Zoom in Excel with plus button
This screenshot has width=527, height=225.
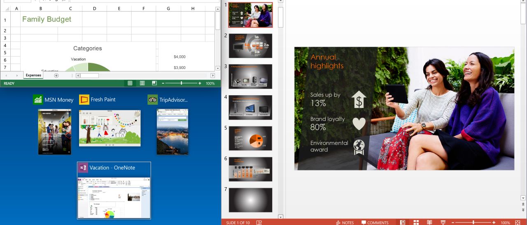[200, 83]
